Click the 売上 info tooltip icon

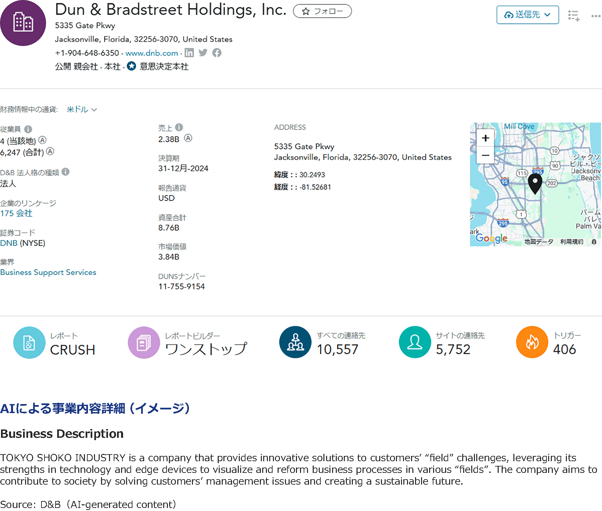point(178,127)
